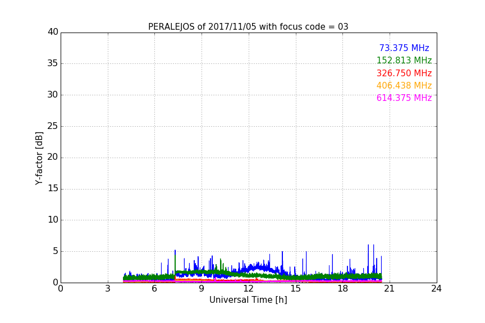Click the y-axis tick label 40

(53, 32)
